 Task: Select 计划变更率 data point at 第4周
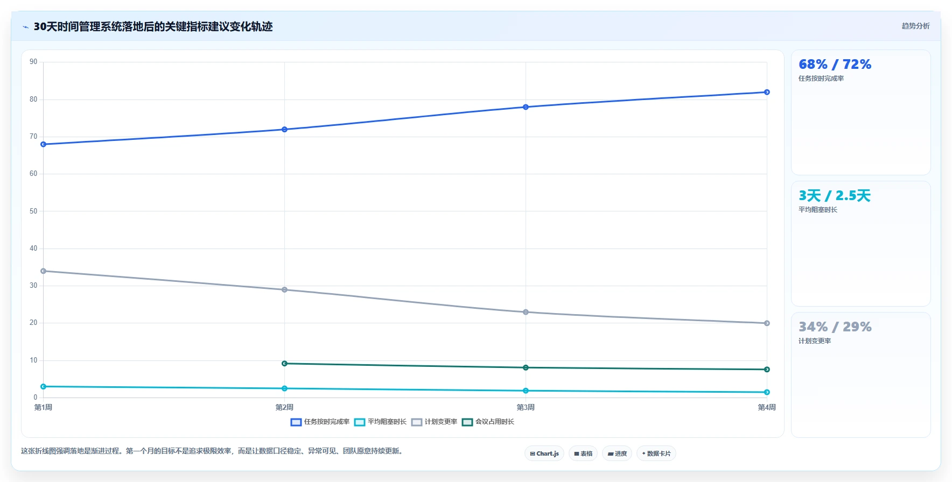pyautogui.click(x=767, y=323)
